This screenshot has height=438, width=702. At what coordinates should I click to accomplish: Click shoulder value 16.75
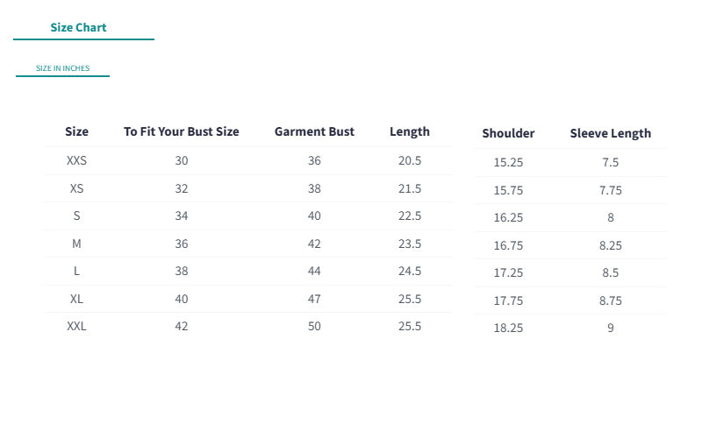[x=508, y=245]
